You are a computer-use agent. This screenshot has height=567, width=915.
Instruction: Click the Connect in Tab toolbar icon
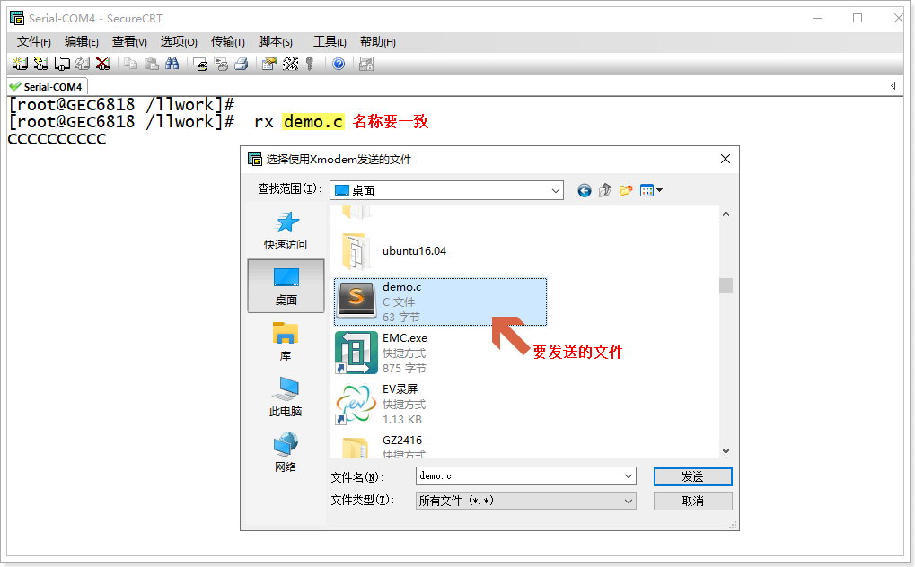[62, 64]
